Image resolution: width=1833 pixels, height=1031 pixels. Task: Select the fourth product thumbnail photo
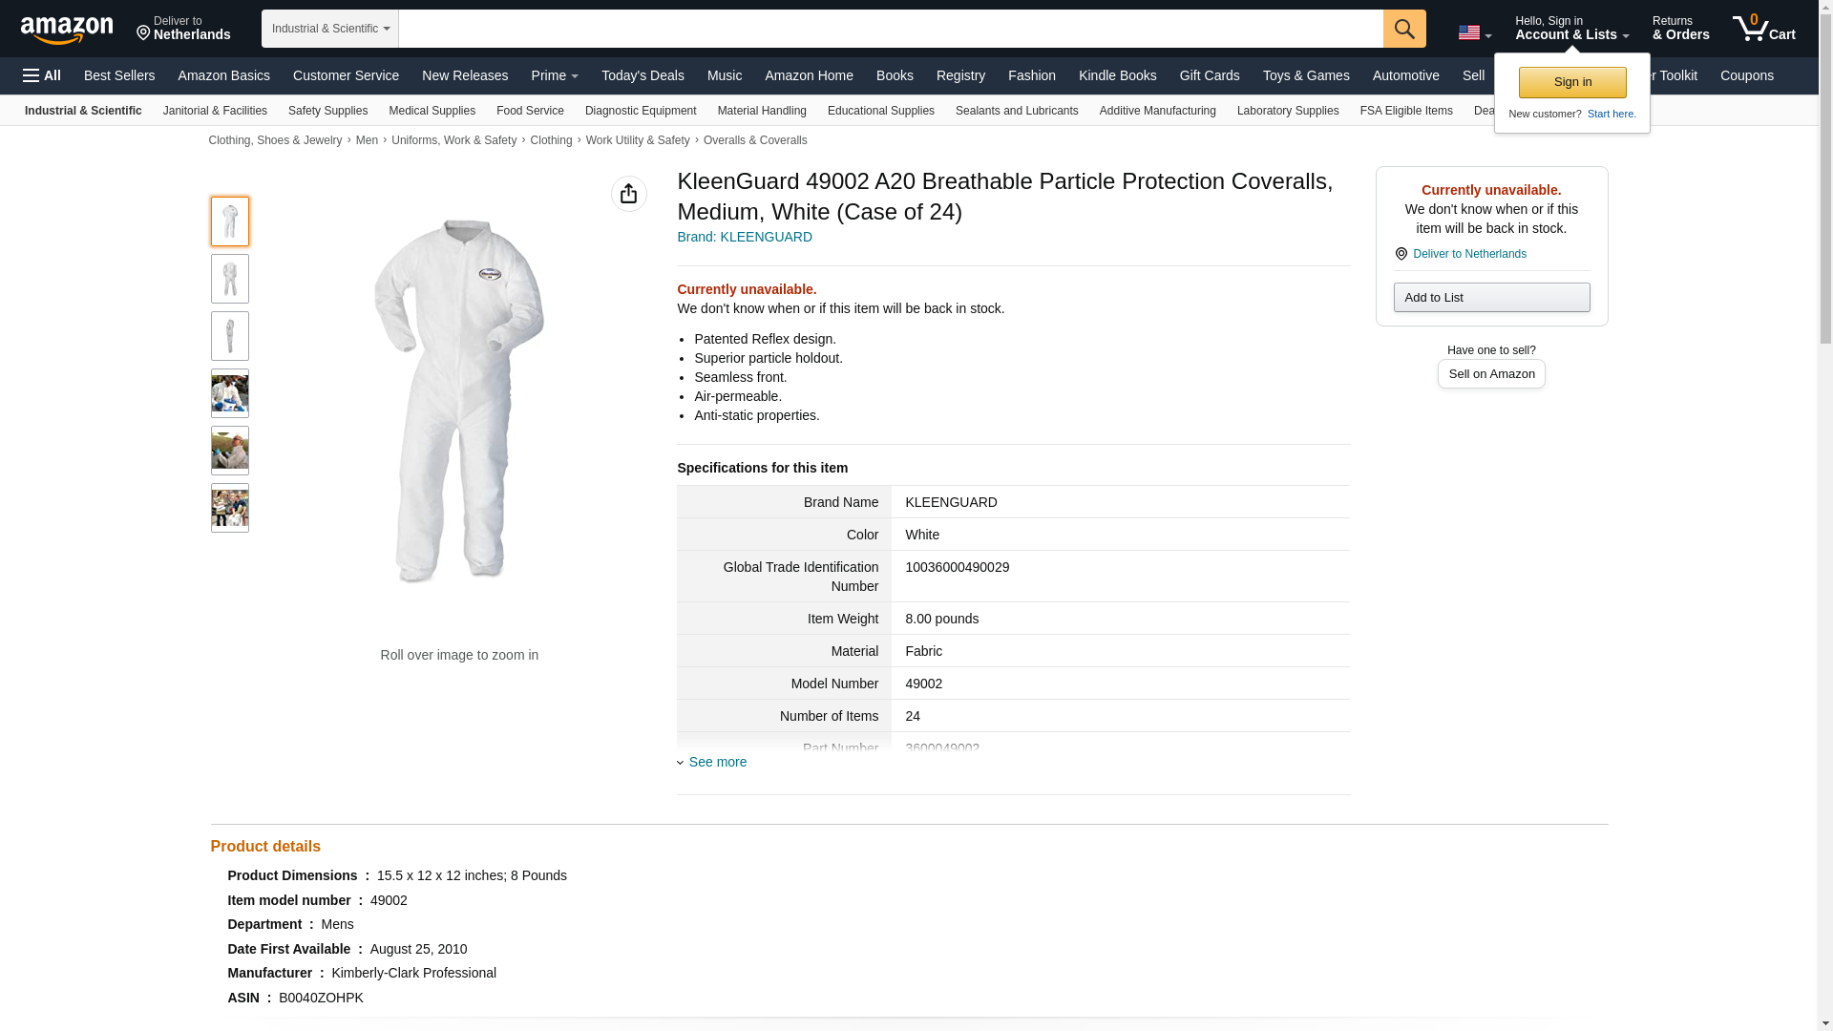(x=229, y=393)
